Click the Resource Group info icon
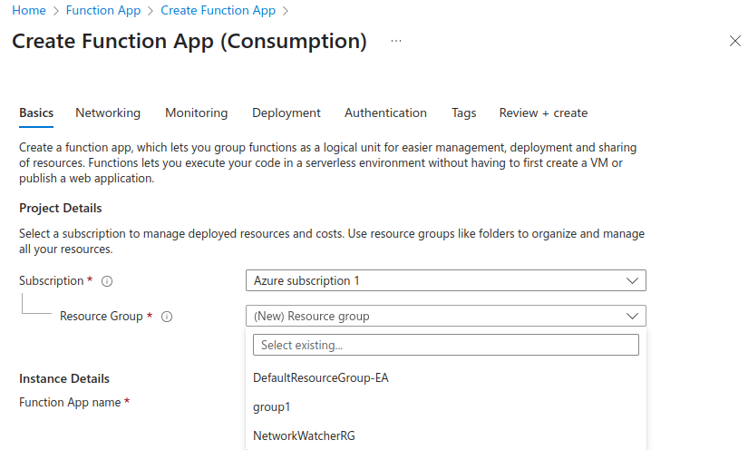Screen dimensions: 748x450 [167, 317]
